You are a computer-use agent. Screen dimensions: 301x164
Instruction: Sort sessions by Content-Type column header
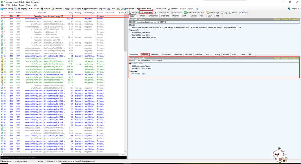[90, 13]
